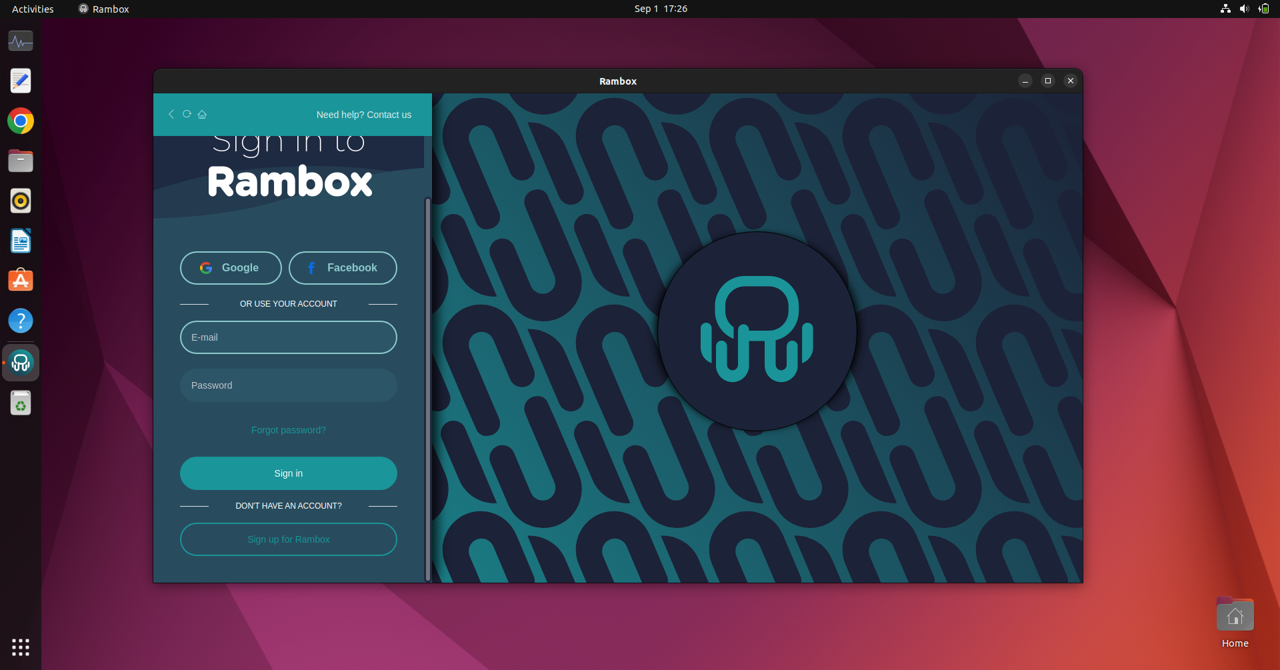This screenshot has width=1280, height=670.
Task: Sign in with Facebook
Action: (x=342, y=267)
